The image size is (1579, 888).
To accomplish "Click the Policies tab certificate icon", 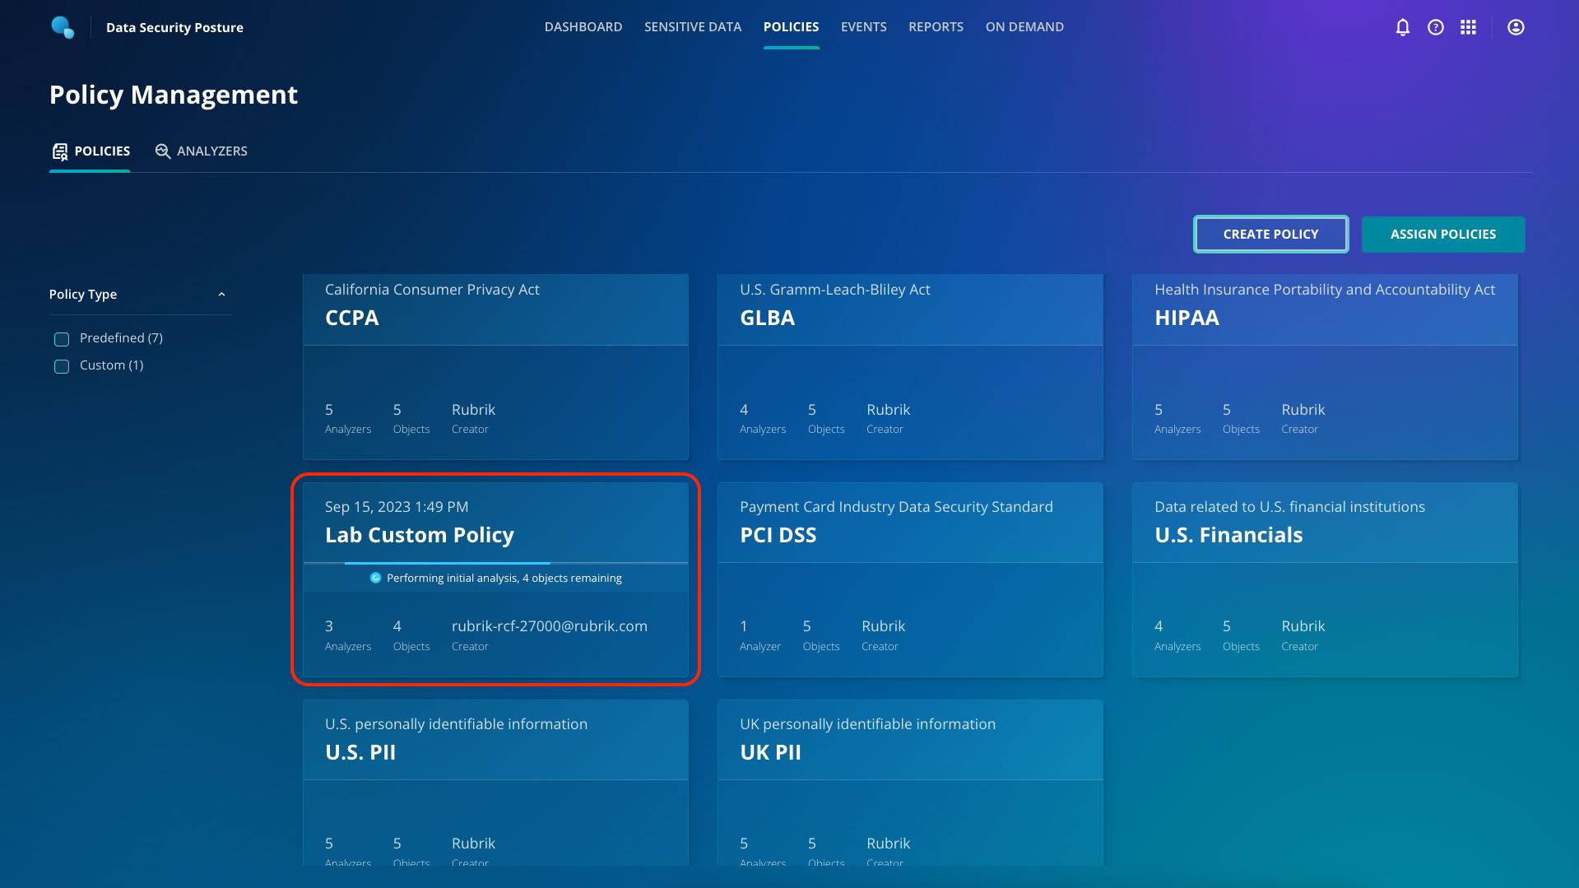I will 60,151.
